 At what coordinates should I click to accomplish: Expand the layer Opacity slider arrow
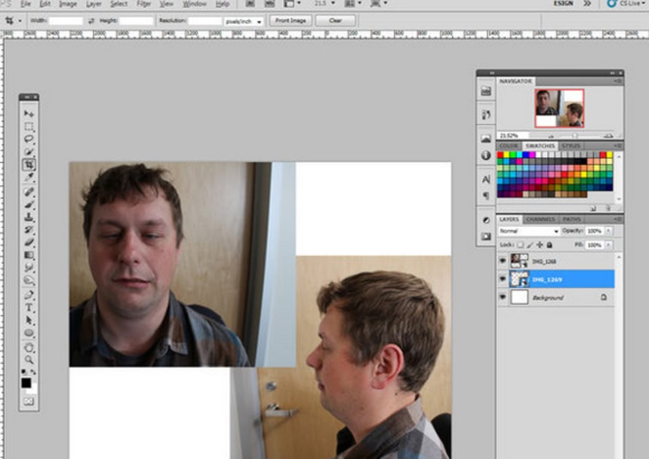pyautogui.click(x=607, y=231)
